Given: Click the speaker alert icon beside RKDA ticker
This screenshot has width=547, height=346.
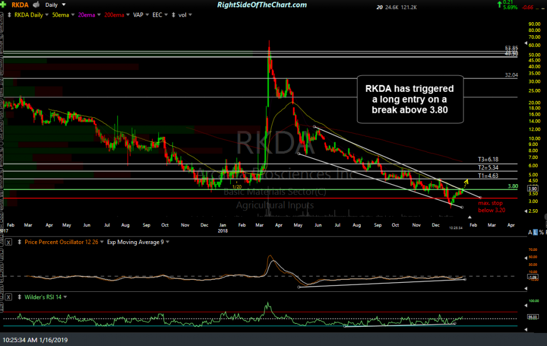Looking at the screenshot, I should [35, 5].
